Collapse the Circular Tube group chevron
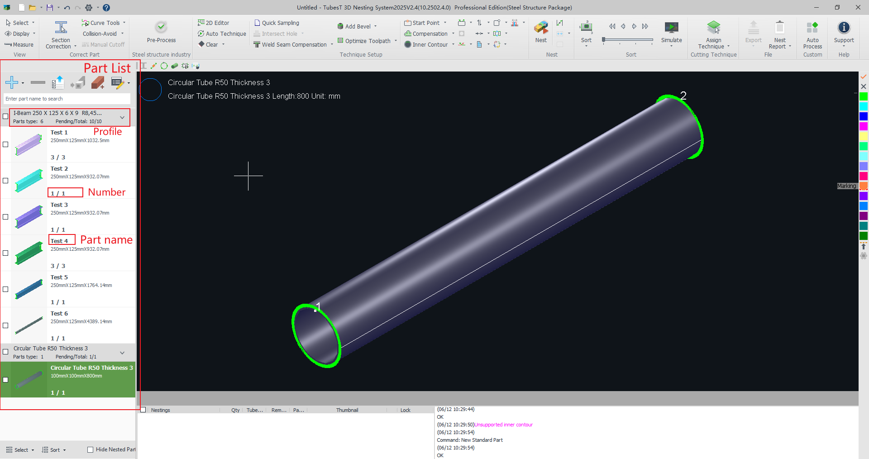 122,353
